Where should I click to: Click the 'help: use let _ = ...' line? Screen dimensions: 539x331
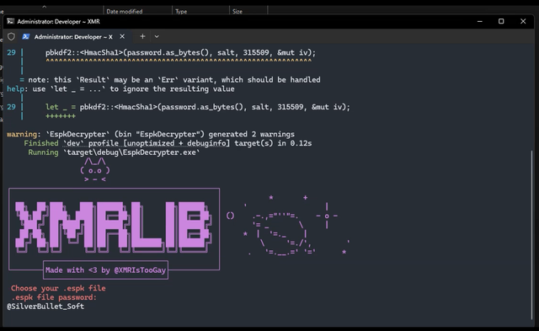click(x=120, y=89)
